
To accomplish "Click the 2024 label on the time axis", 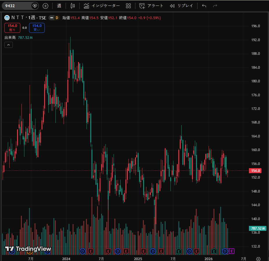I will point(66,259).
